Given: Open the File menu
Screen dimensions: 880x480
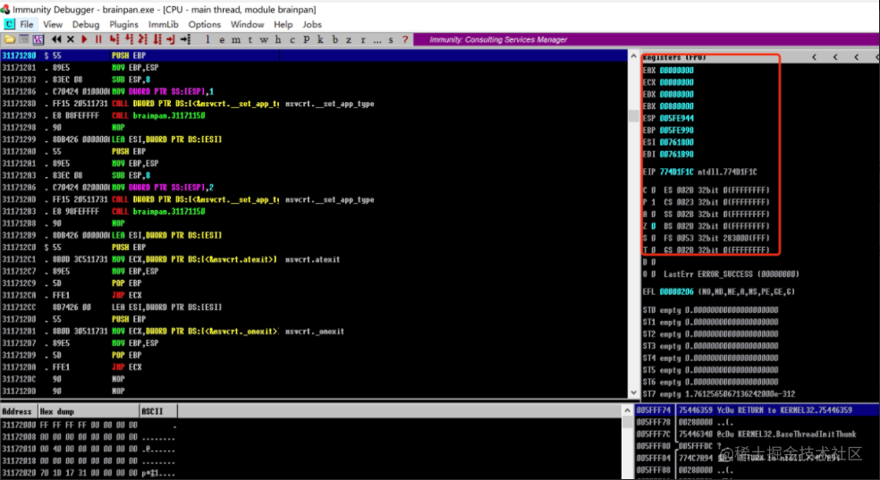Looking at the screenshot, I should tap(26, 24).
